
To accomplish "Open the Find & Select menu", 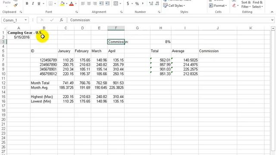I will click(257, 5).
